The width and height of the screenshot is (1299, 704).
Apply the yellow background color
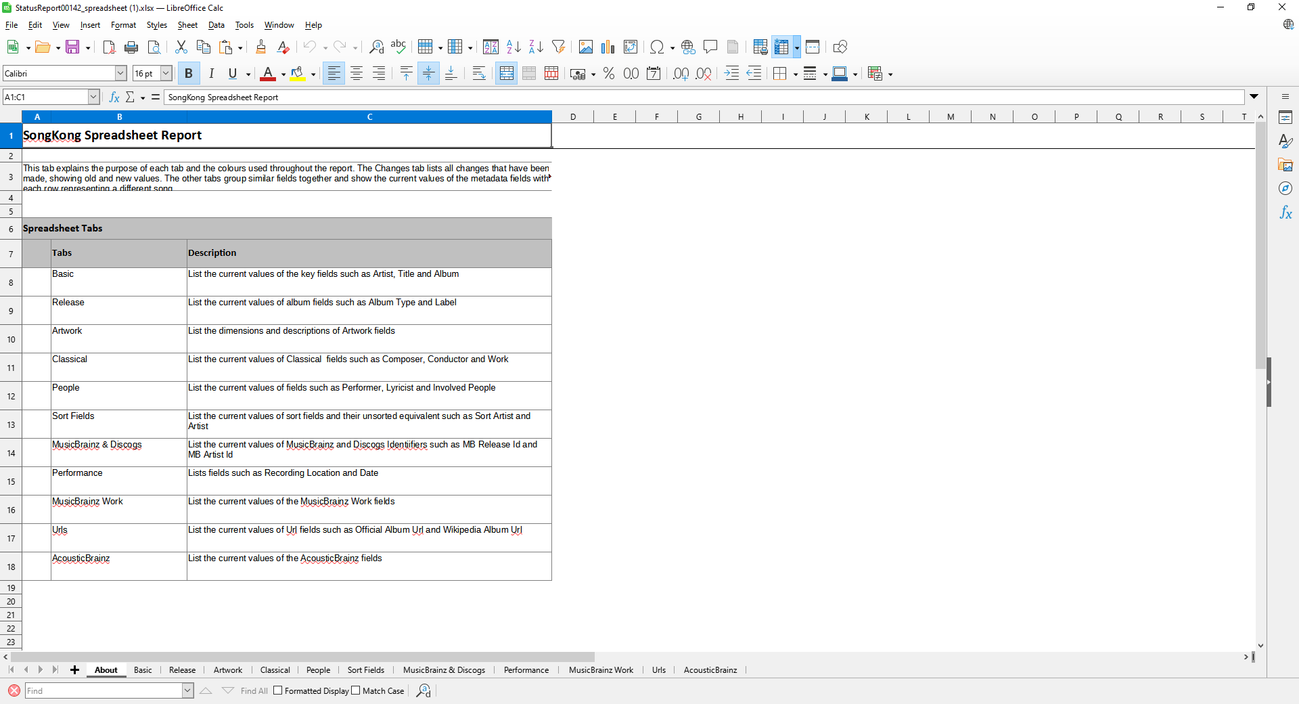click(x=298, y=73)
